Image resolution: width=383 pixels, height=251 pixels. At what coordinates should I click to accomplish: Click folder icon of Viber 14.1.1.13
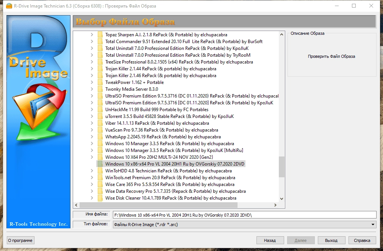point(100,123)
